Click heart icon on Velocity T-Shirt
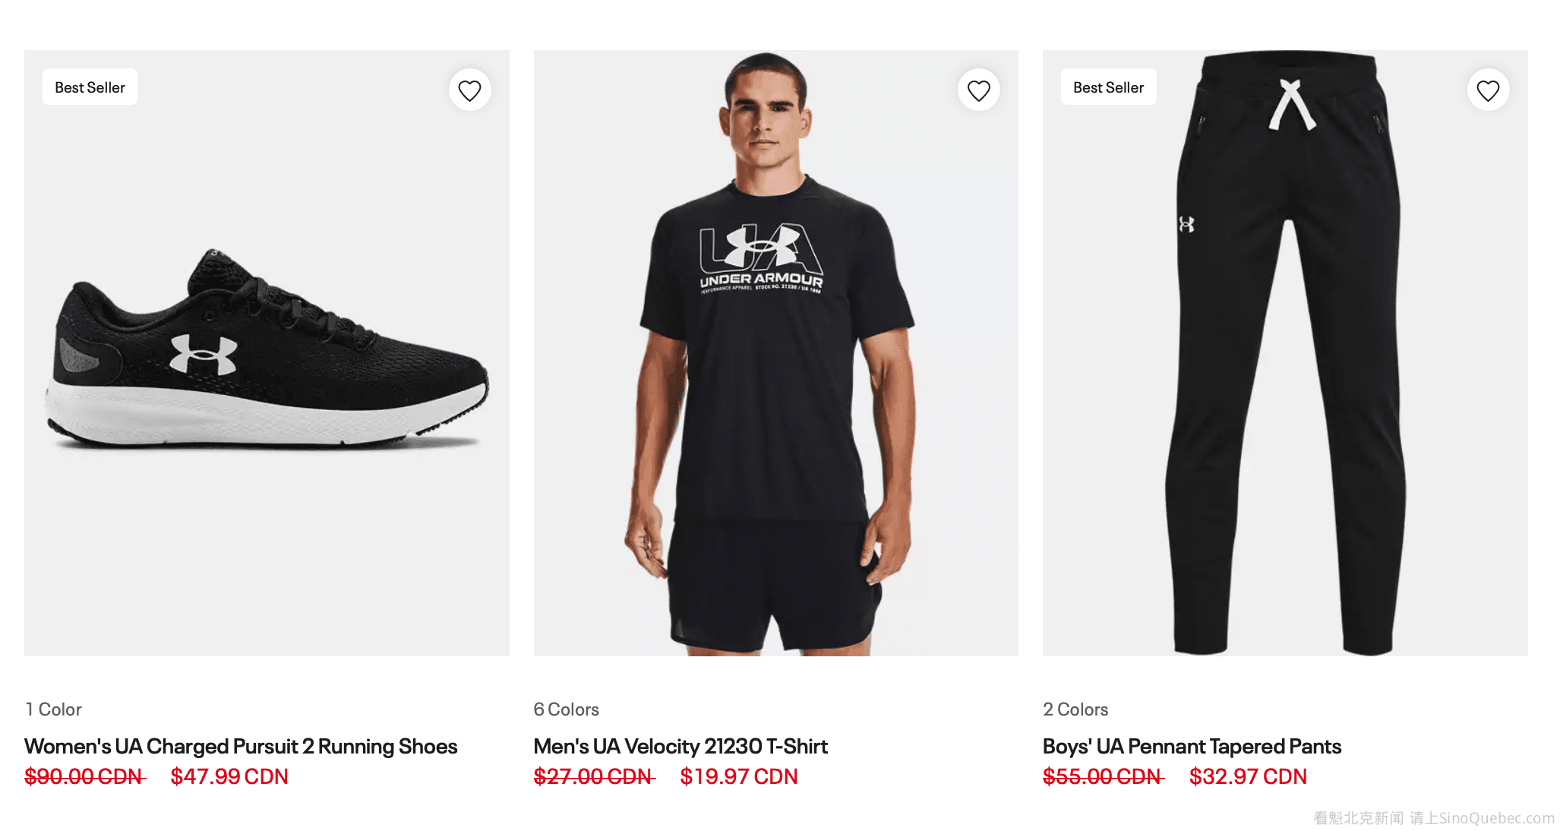The image size is (1560, 831). [978, 90]
